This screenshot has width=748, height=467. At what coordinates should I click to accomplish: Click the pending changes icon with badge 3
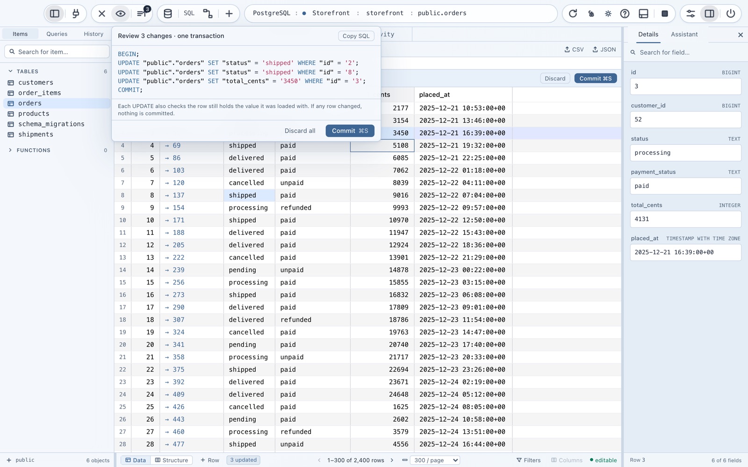142,13
